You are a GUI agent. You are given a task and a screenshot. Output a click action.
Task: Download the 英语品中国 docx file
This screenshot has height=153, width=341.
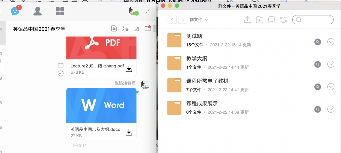tap(129, 132)
